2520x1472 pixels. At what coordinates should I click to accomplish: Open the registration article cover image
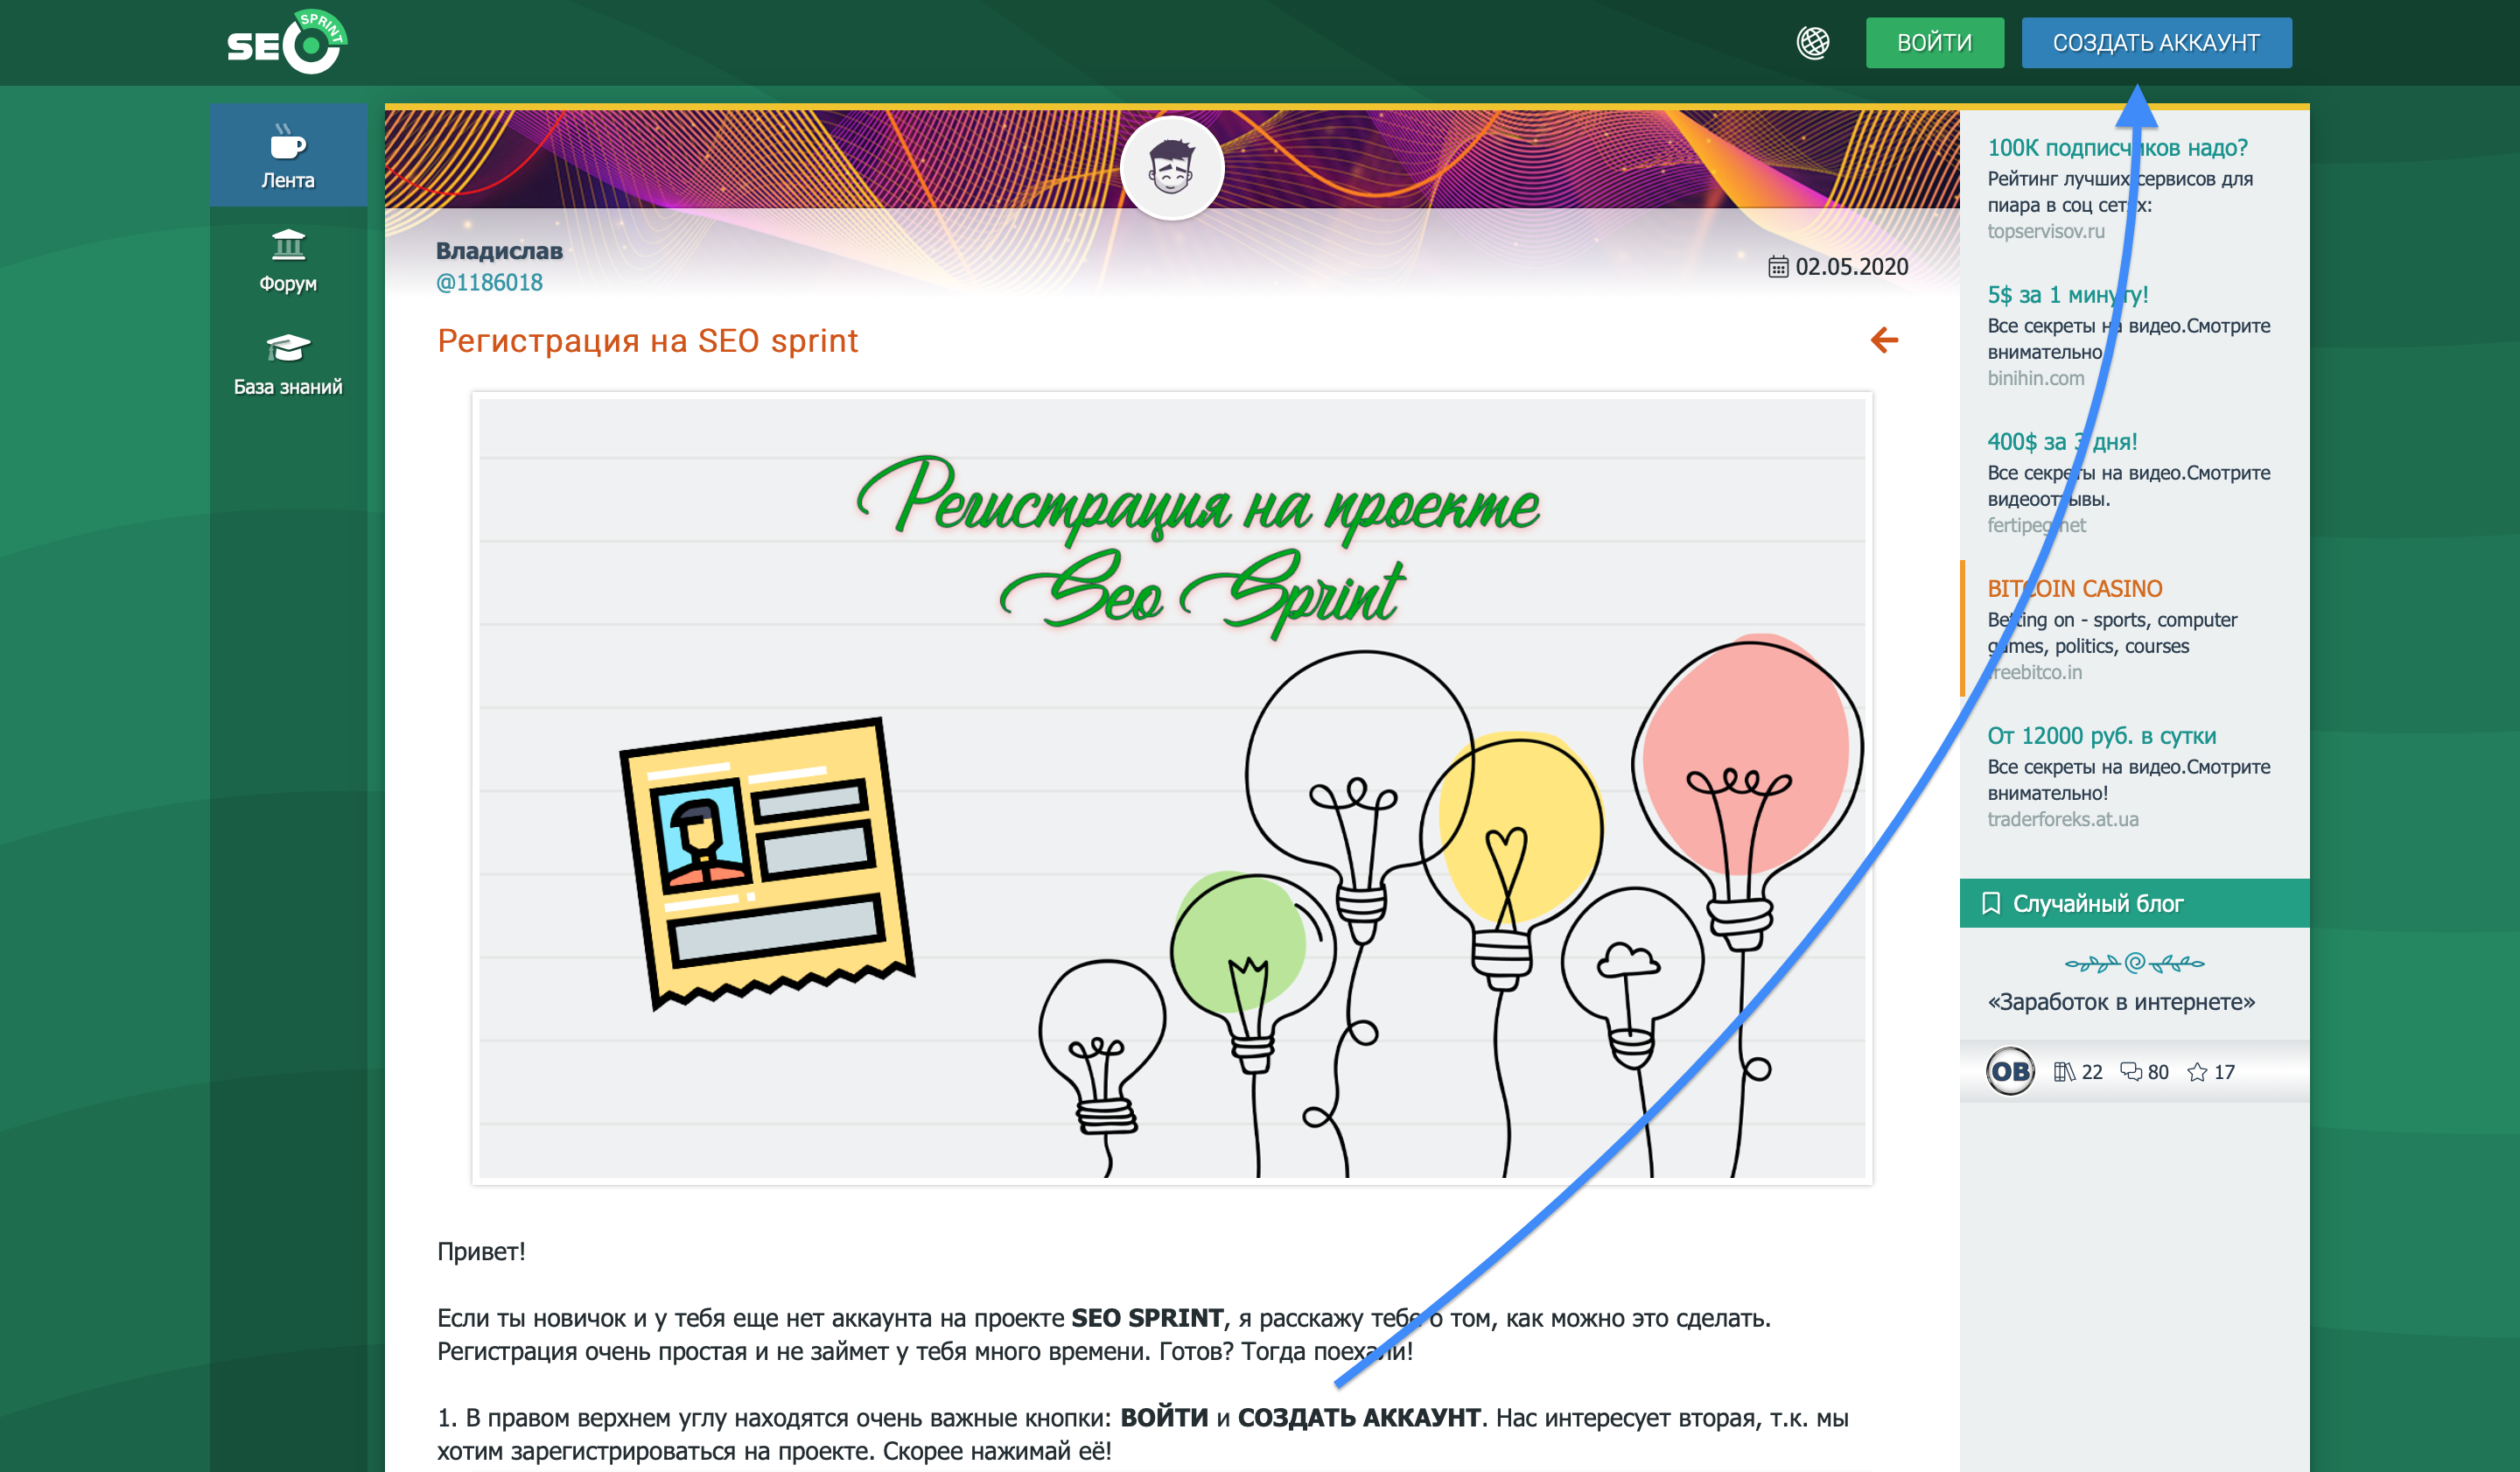(1172, 788)
